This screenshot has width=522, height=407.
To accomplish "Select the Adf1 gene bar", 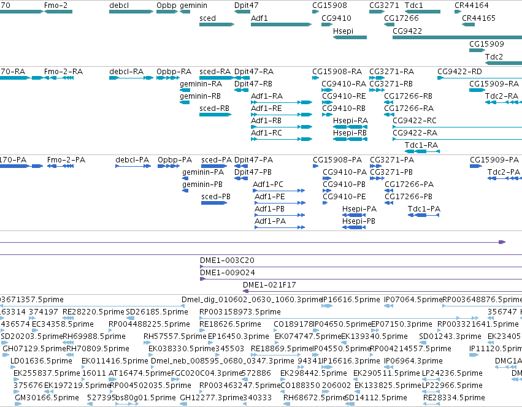I will tap(282, 25).
